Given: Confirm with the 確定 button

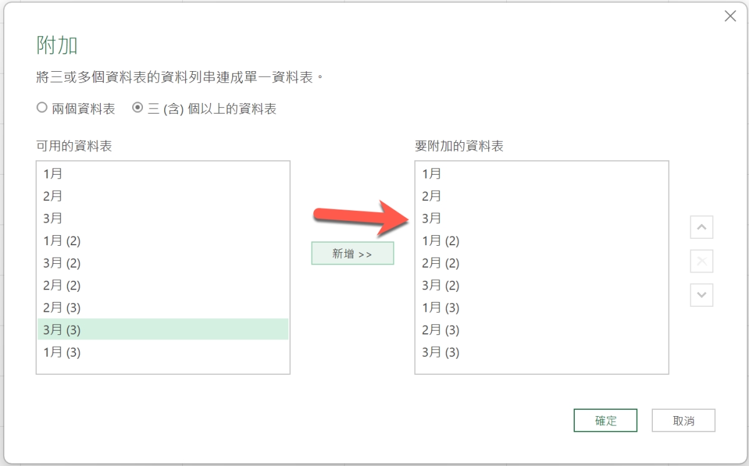Looking at the screenshot, I should [x=605, y=420].
